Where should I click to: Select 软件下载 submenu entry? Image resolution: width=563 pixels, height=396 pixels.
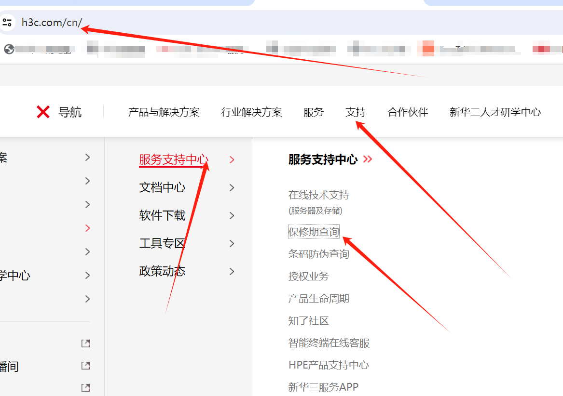(x=162, y=215)
